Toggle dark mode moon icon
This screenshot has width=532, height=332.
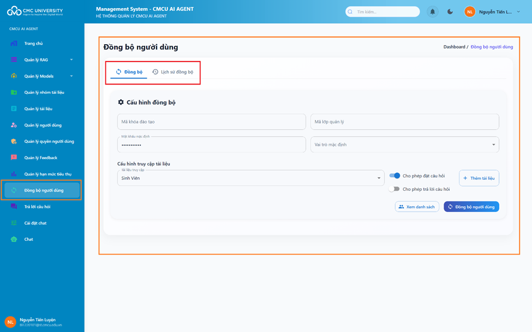click(450, 11)
